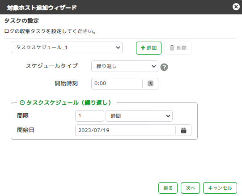
Task: Click the キャンセル button
Action: coord(220,188)
